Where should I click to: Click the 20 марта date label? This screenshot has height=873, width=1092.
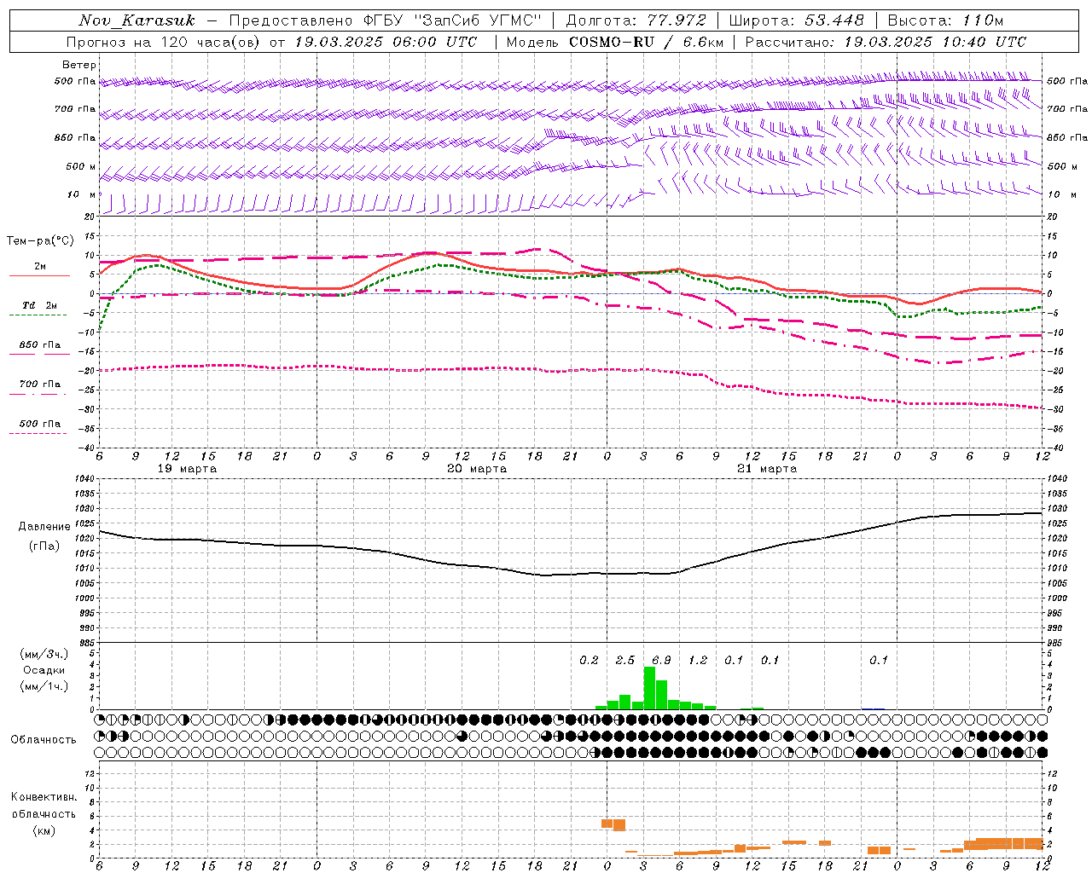coord(477,469)
